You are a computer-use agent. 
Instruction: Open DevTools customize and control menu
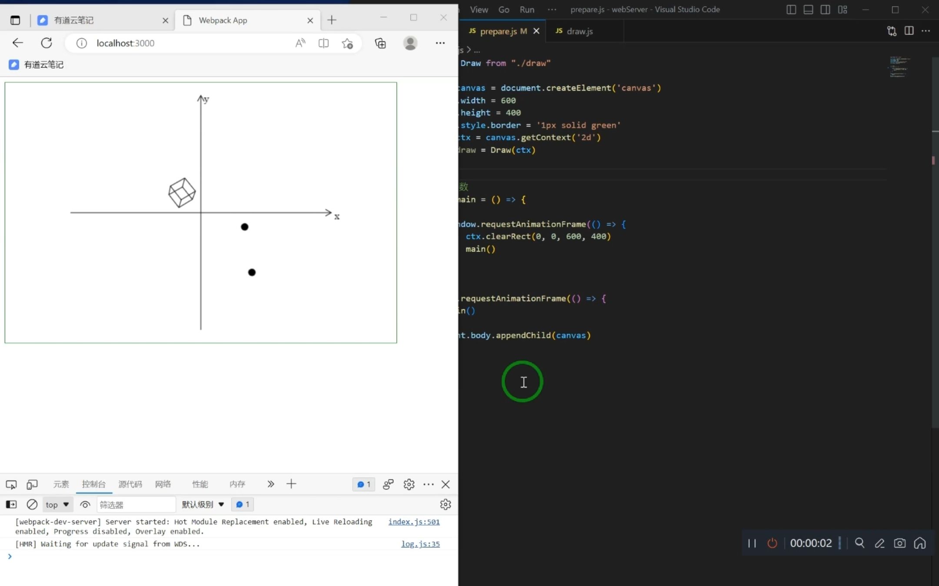[429, 484]
